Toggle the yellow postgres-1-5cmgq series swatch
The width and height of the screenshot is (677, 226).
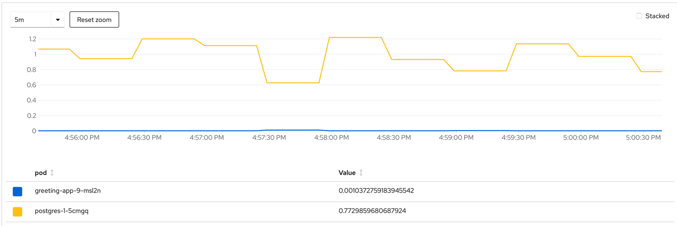point(17,211)
